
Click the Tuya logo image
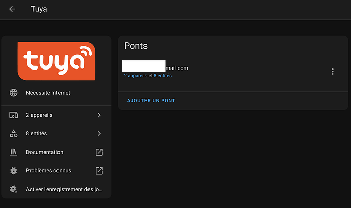56,61
